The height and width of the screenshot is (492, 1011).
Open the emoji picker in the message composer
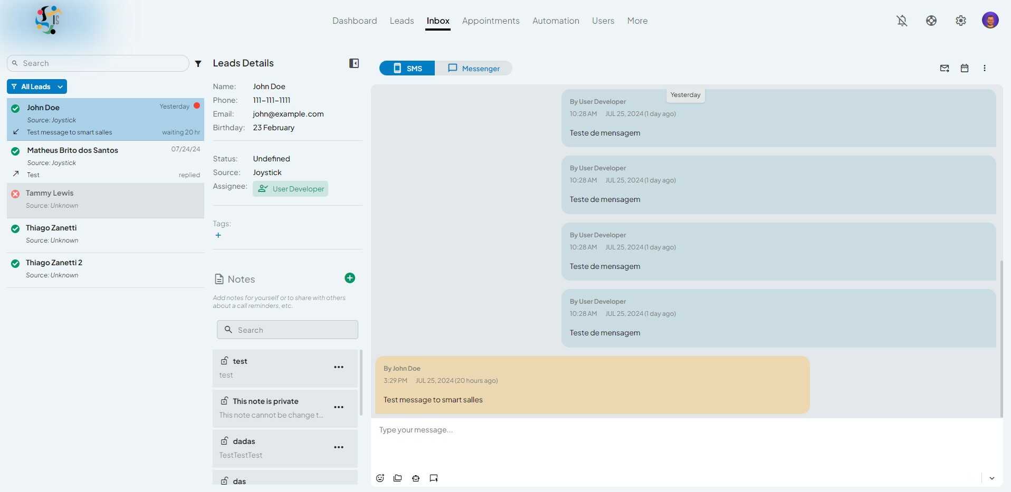point(380,478)
